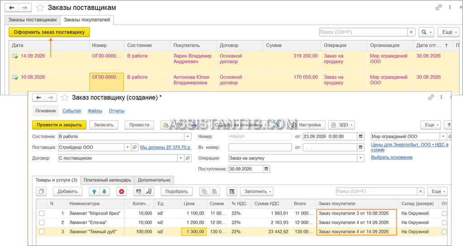Screen dimensions: 463x246
Task: Open calendar for Поступление date 30.09.2026
Action: pos(266,169)
